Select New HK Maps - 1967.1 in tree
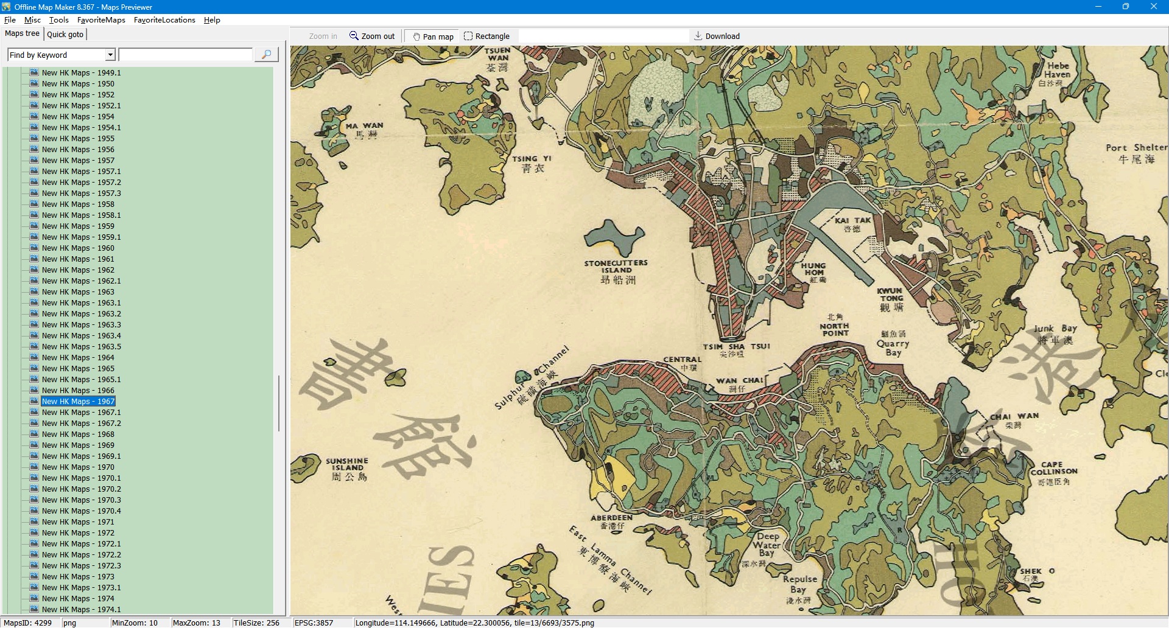Screen dimensions: 1169x628 pyautogui.click(x=81, y=413)
